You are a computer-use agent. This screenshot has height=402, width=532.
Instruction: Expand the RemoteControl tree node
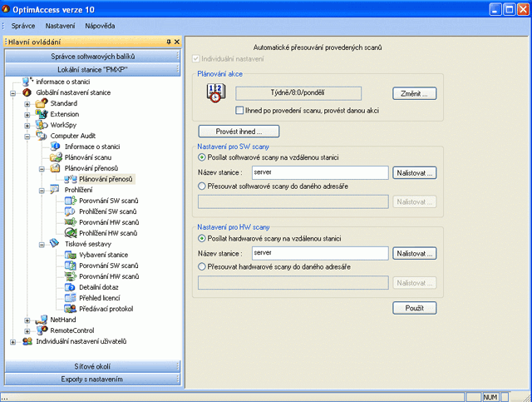pos(27,331)
